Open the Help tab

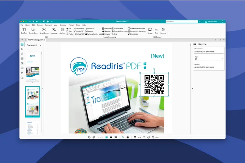click(x=84, y=25)
